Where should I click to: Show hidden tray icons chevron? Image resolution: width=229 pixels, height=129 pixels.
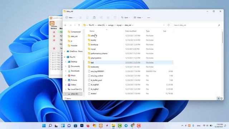[x=182, y=125]
